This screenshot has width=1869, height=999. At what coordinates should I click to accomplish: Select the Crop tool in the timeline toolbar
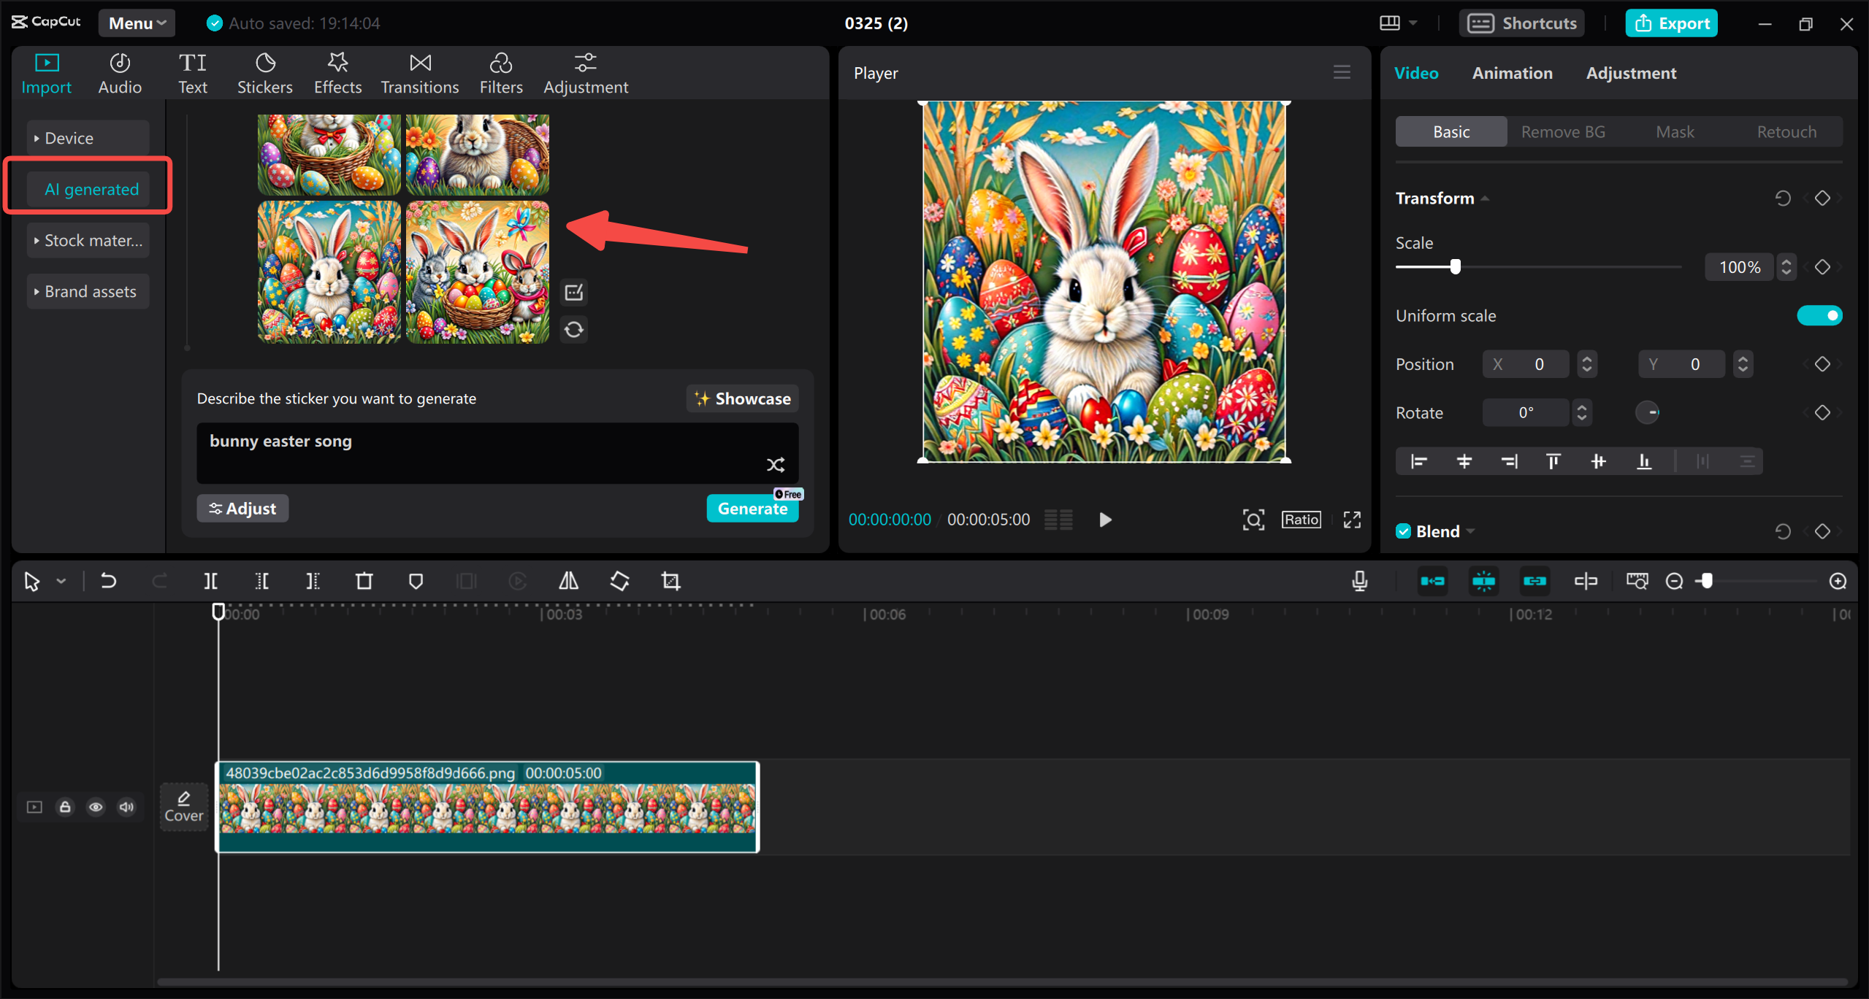pyautogui.click(x=670, y=581)
